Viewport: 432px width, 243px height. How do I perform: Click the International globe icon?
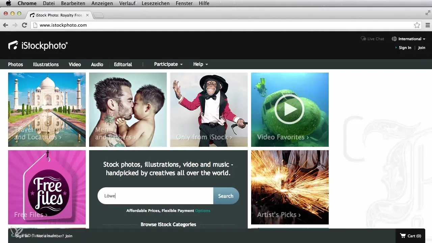coord(394,39)
